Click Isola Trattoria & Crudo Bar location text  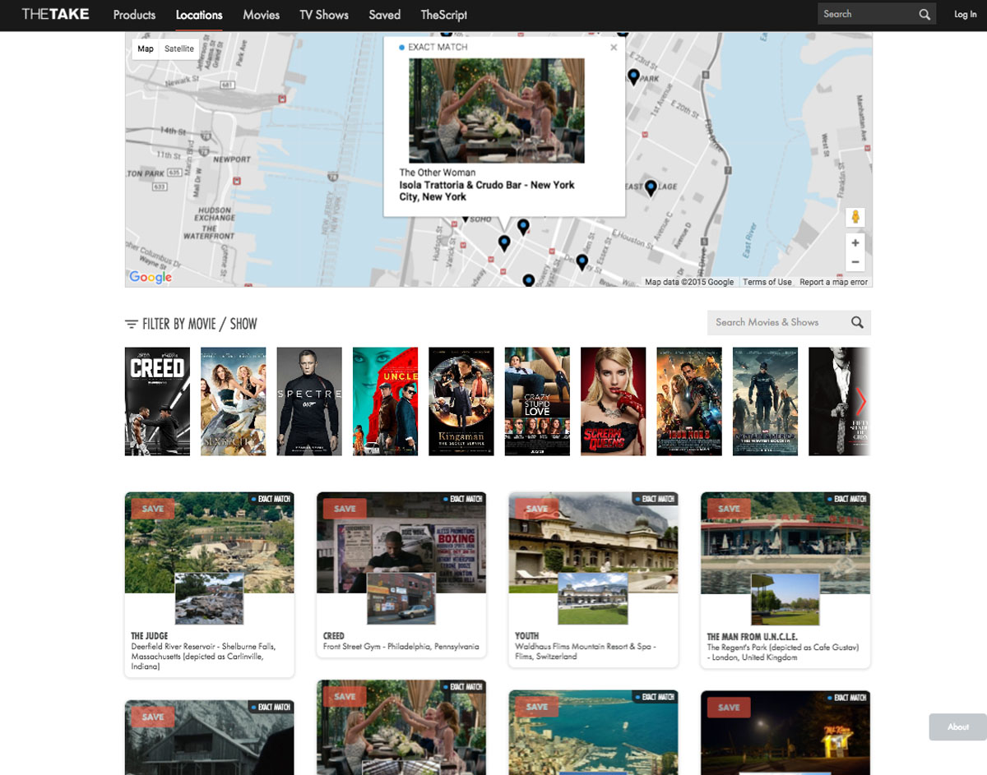[487, 191]
